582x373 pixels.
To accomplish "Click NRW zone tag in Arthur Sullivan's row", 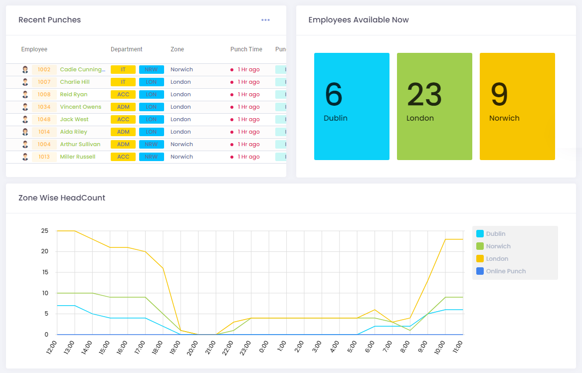I will coord(152,144).
